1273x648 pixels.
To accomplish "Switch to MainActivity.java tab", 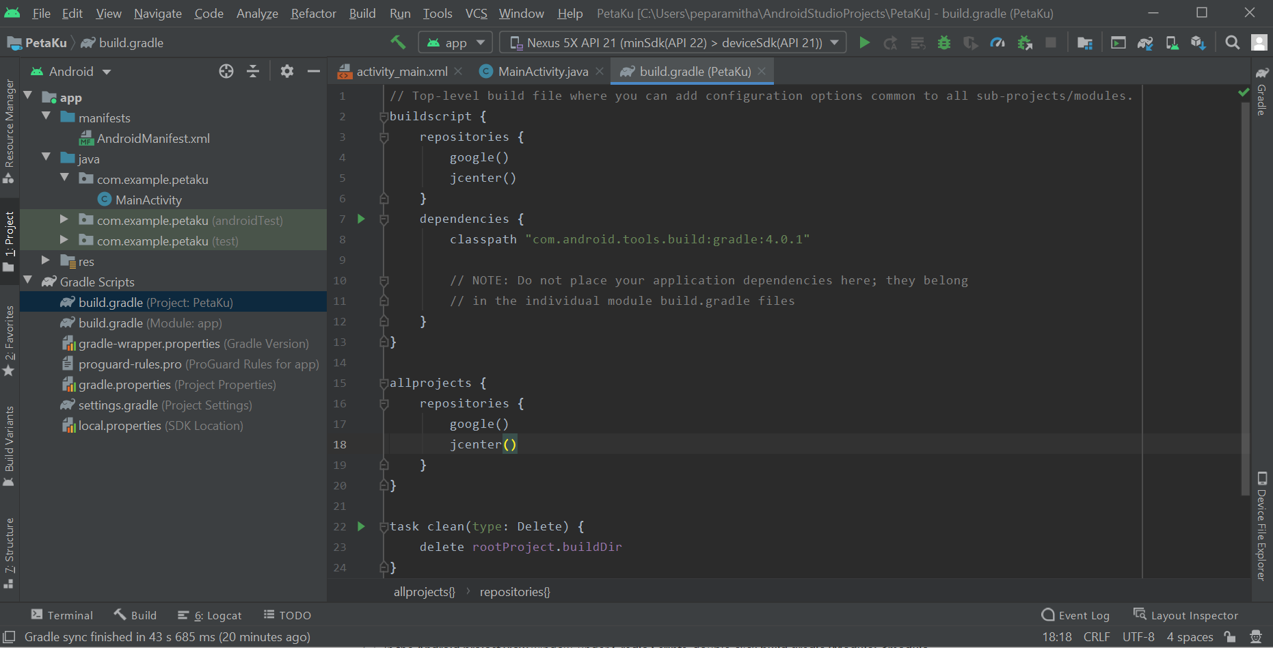I will point(543,71).
